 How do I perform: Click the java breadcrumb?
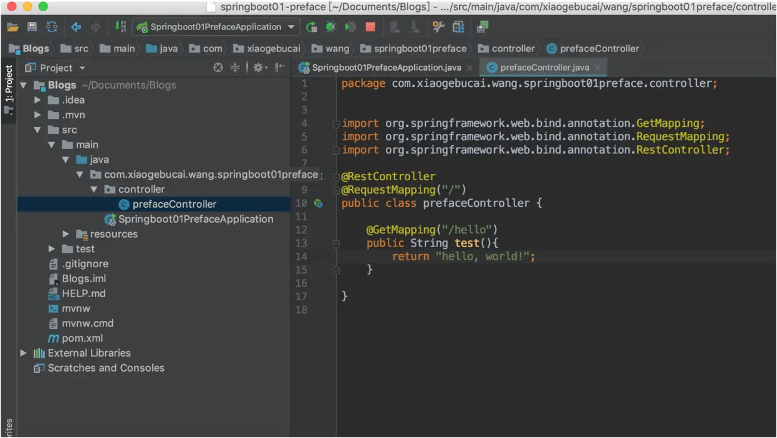162,49
